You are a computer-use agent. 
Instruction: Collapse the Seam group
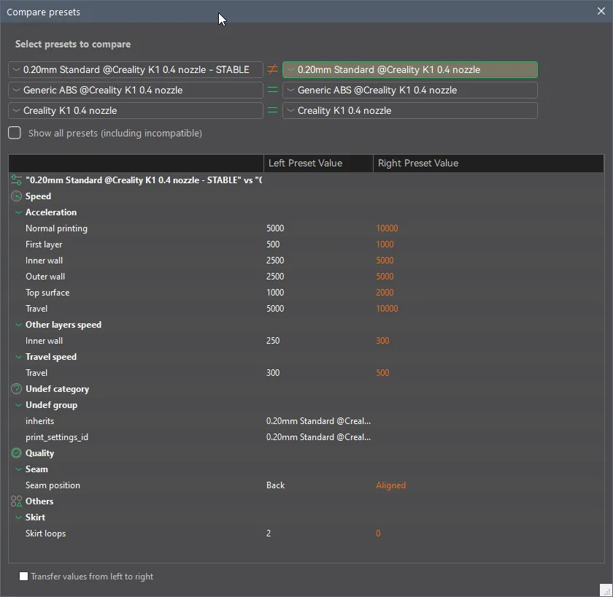point(18,469)
